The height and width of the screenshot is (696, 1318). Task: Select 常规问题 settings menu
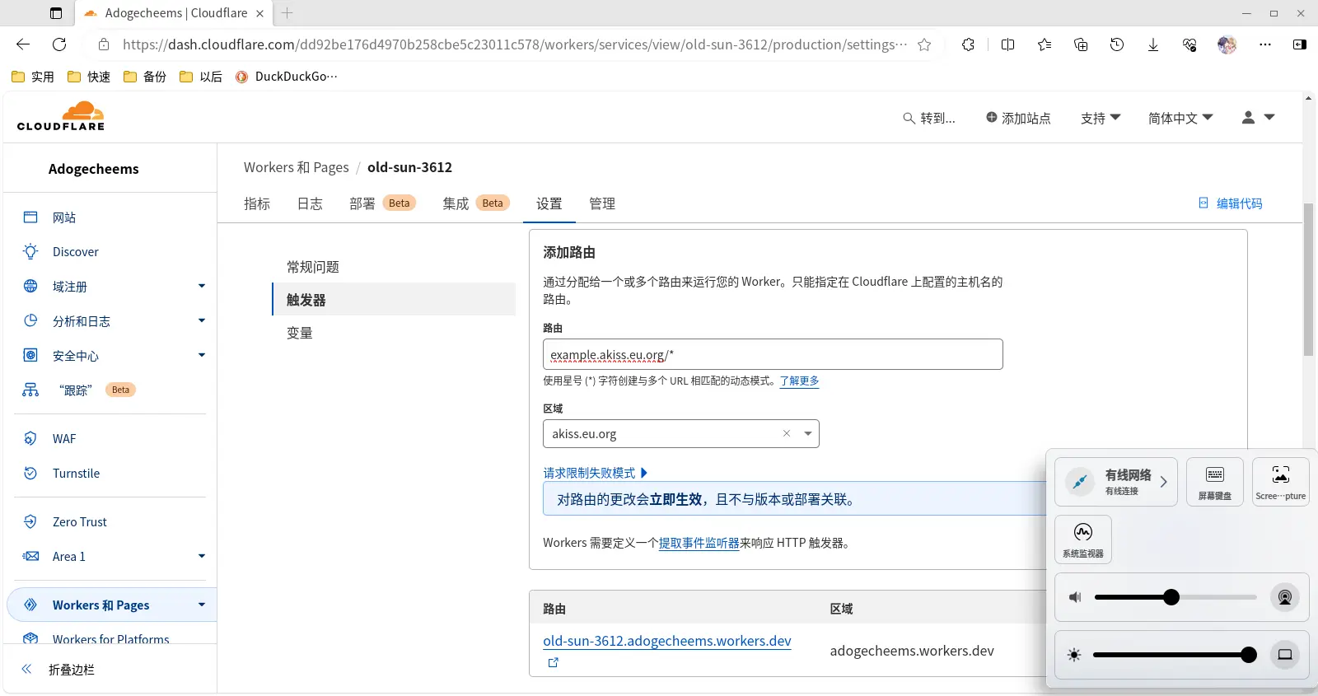(394, 267)
